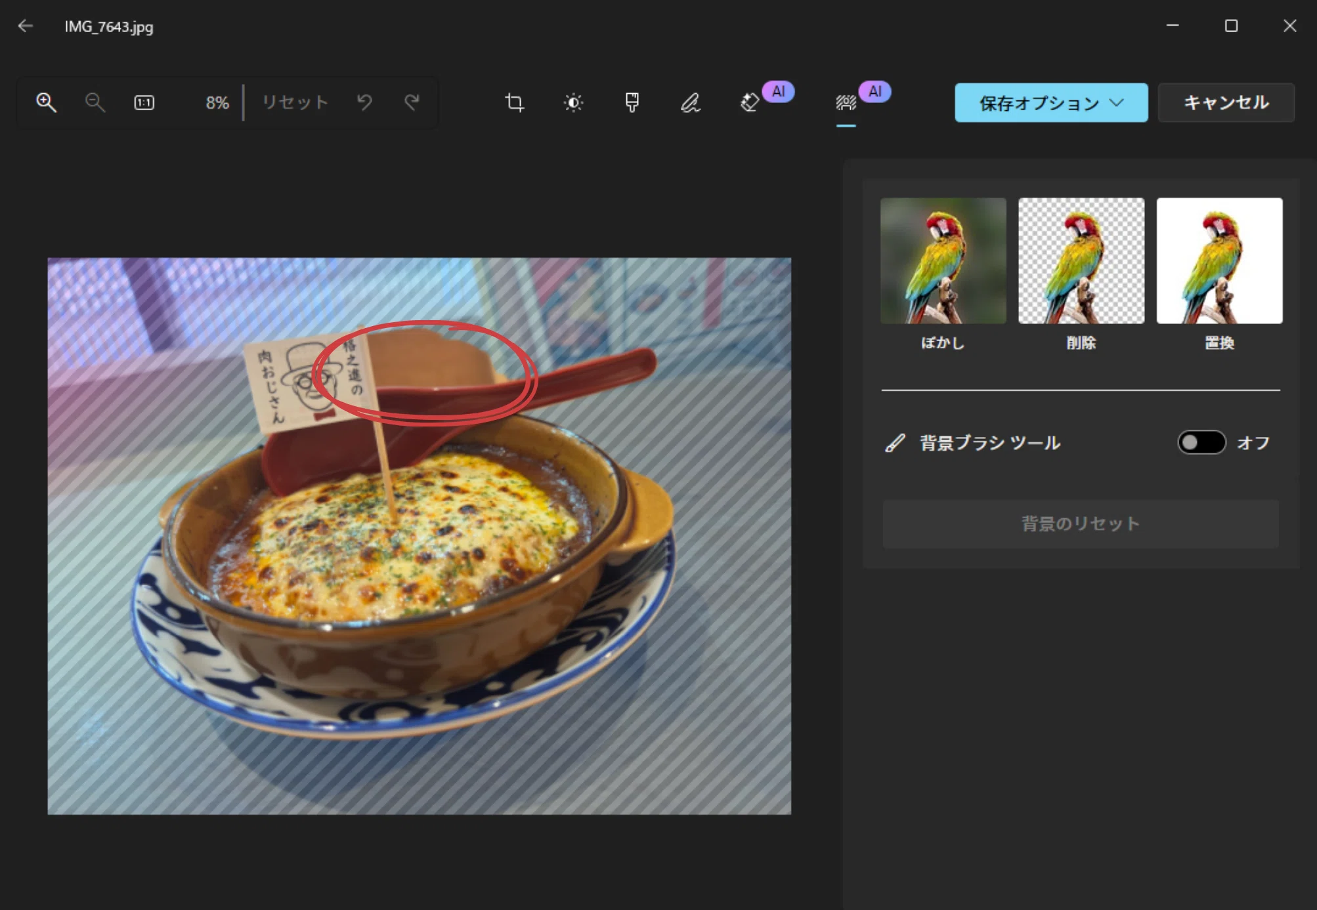
Task: Click the 8% zoom level value
Action: click(x=217, y=102)
